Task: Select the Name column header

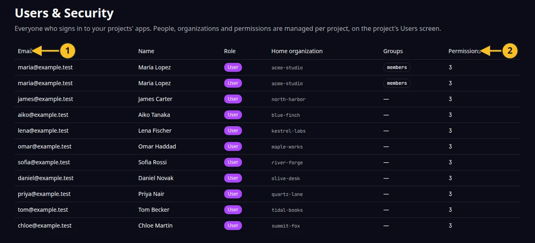Action: (x=146, y=51)
